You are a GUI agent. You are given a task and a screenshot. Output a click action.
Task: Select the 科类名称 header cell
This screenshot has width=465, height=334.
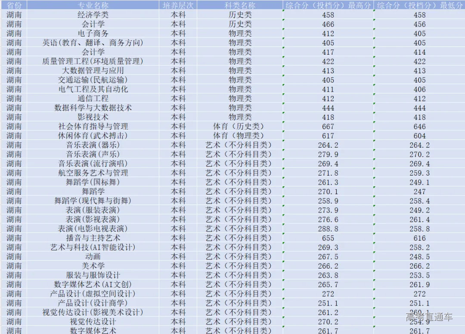tap(240, 5)
